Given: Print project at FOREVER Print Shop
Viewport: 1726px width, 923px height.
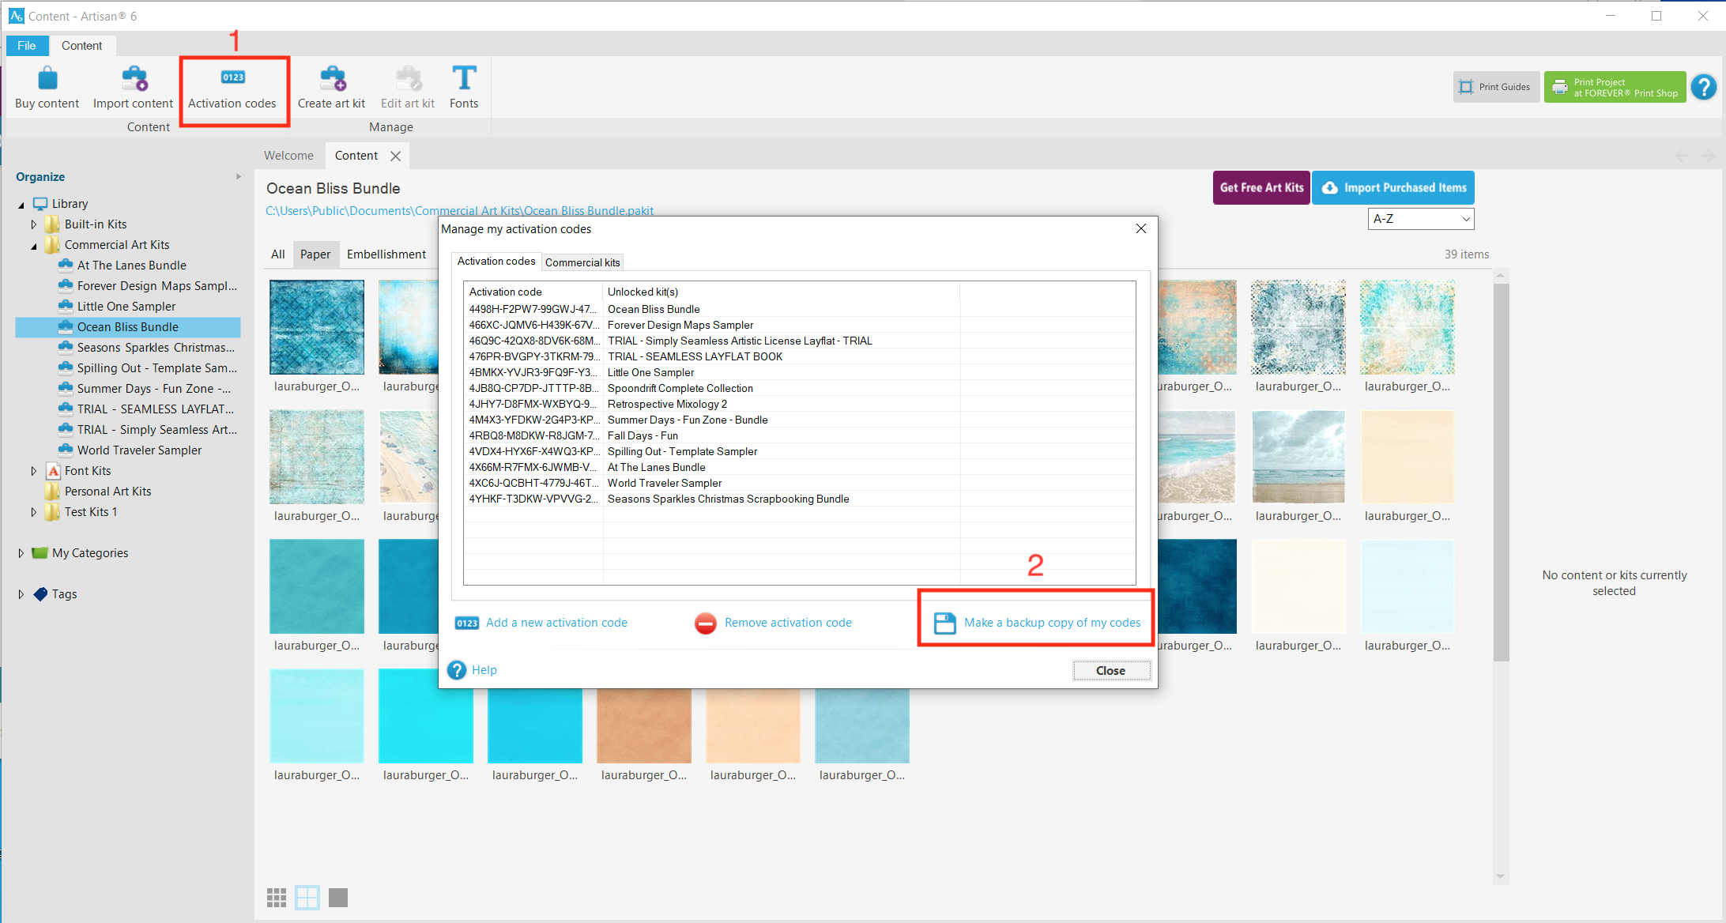Looking at the screenshot, I should click(x=1615, y=87).
